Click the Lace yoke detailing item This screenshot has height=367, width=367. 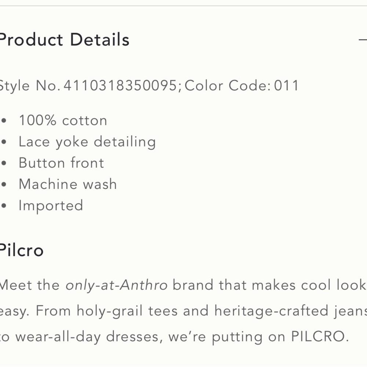pos(87,142)
